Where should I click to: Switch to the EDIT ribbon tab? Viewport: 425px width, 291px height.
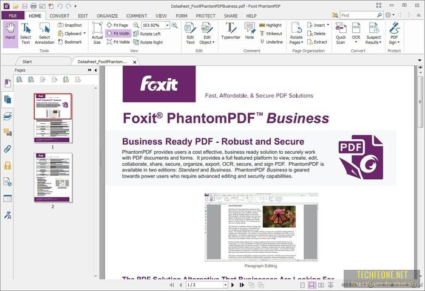pyautogui.click(x=83, y=16)
